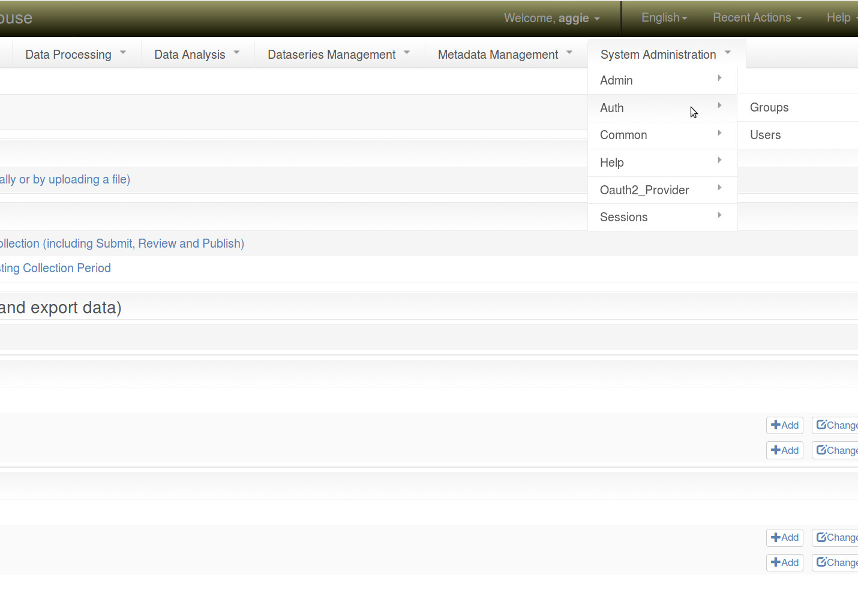Click the Add button in the bottom section
Image resolution: width=858 pixels, height=590 pixels.
click(x=784, y=537)
